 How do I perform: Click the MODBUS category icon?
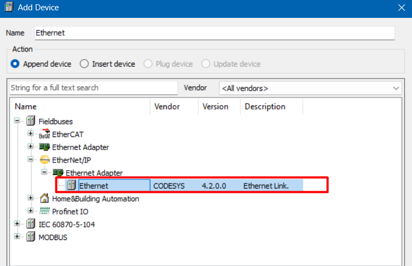(30, 237)
